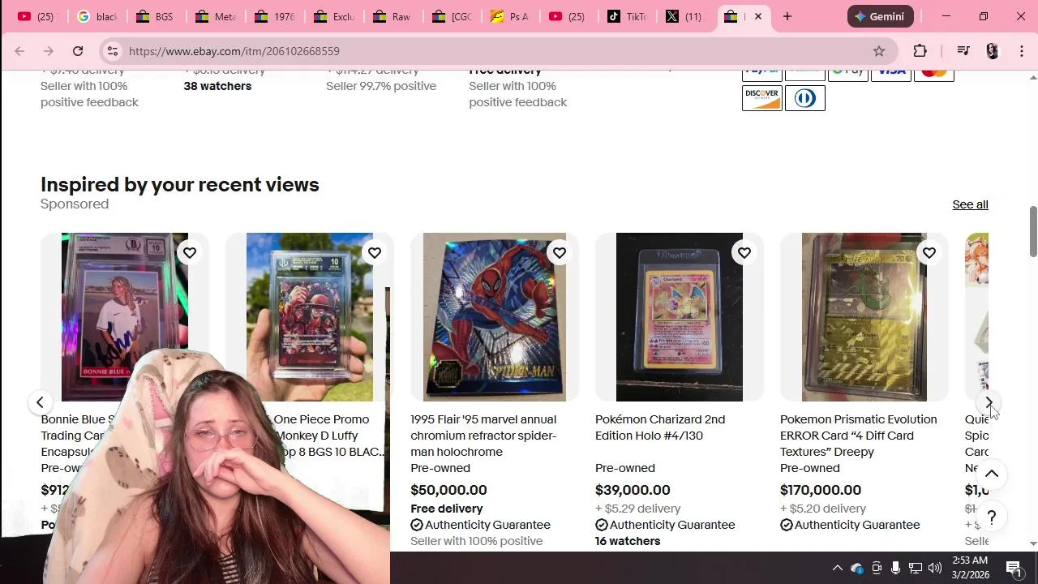Bookmark this page with star icon
Image resolution: width=1038 pixels, height=584 pixels.
[x=879, y=51]
